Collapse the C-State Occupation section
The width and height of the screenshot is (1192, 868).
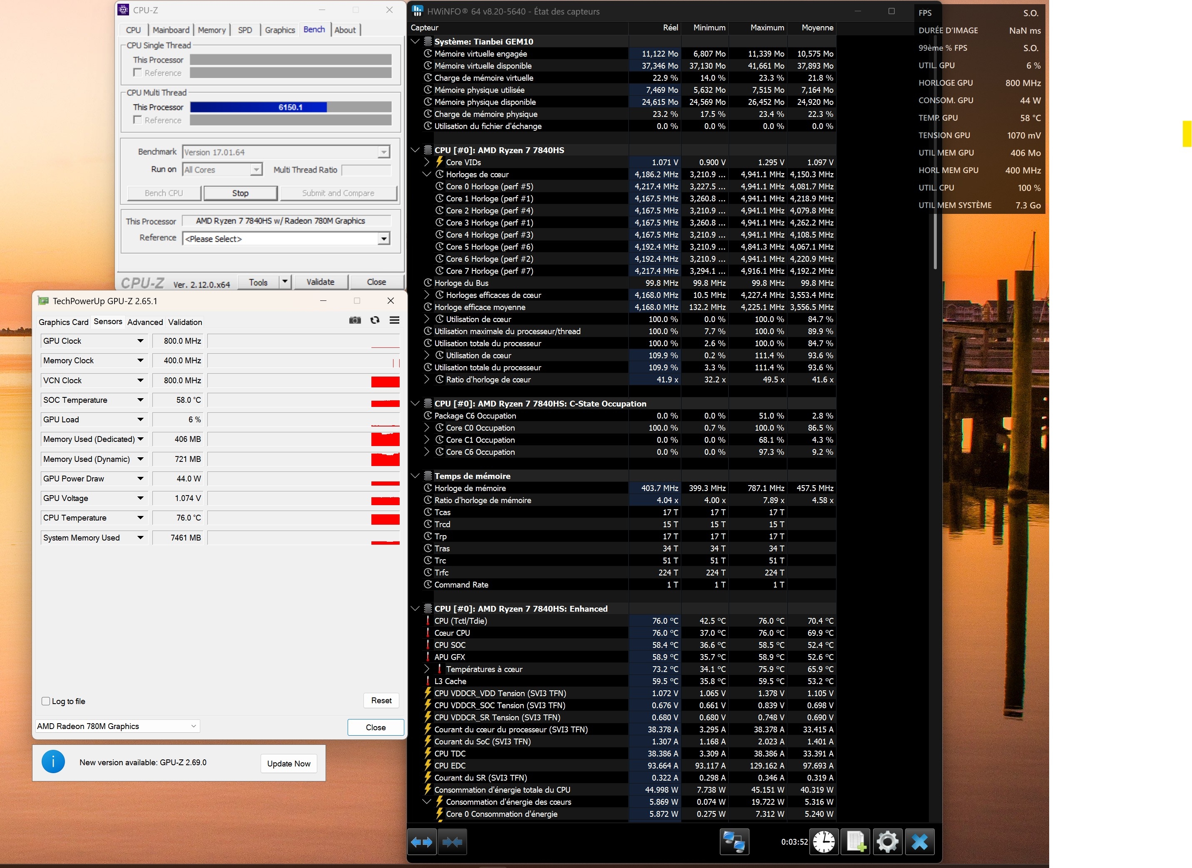click(415, 404)
